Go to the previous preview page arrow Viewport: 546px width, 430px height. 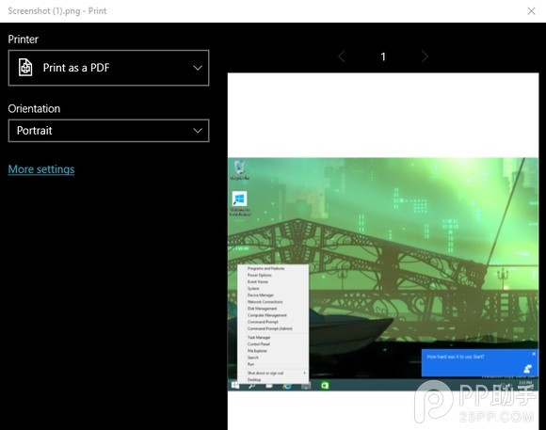tap(342, 56)
